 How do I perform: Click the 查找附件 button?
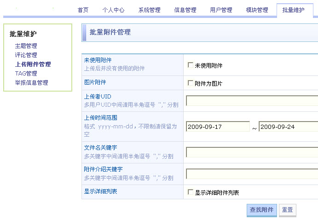pyautogui.click(x=261, y=210)
